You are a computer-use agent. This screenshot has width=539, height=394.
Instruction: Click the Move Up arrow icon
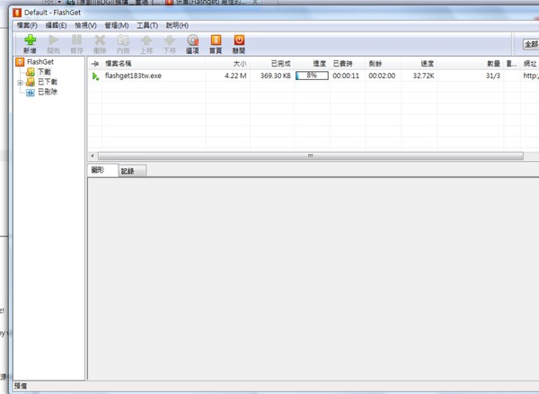click(x=146, y=40)
